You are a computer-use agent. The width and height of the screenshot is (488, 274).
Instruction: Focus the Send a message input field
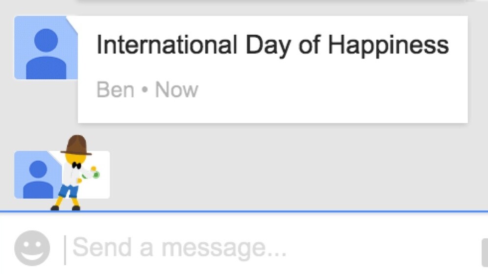[245, 248]
